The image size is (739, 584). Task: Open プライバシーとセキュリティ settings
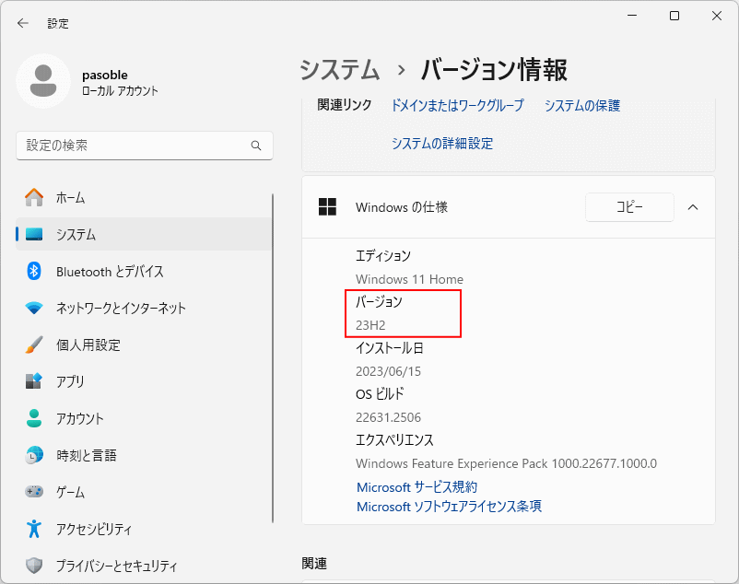click(x=144, y=566)
